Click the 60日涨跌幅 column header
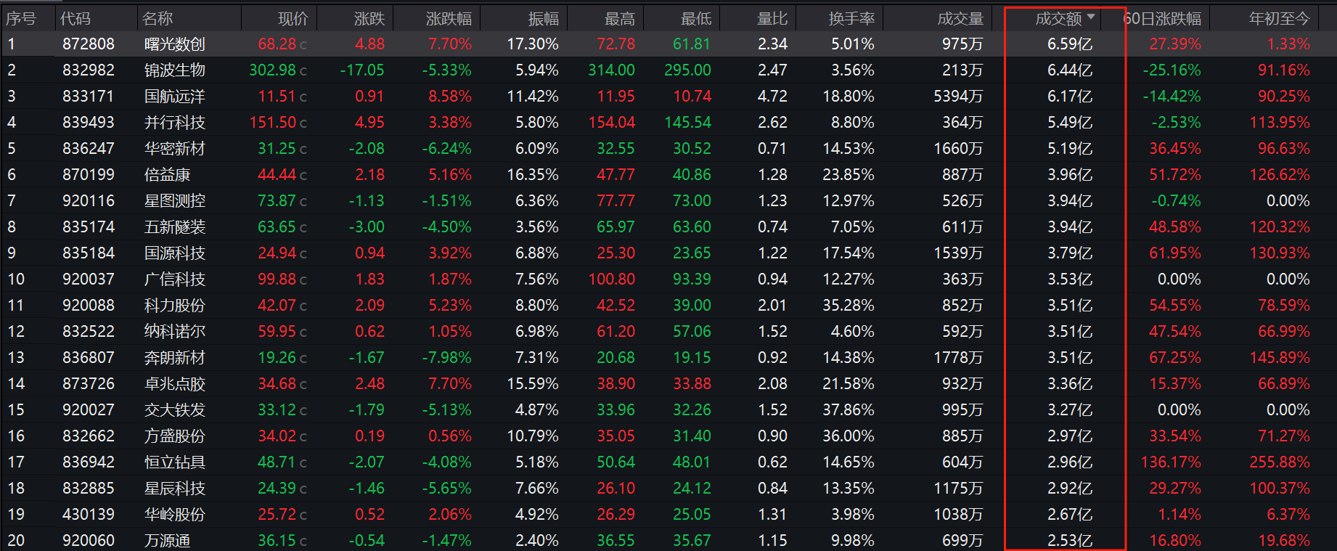Image resolution: width=1337 pixels, height=551 pixels. click(x=1164, y=19)
